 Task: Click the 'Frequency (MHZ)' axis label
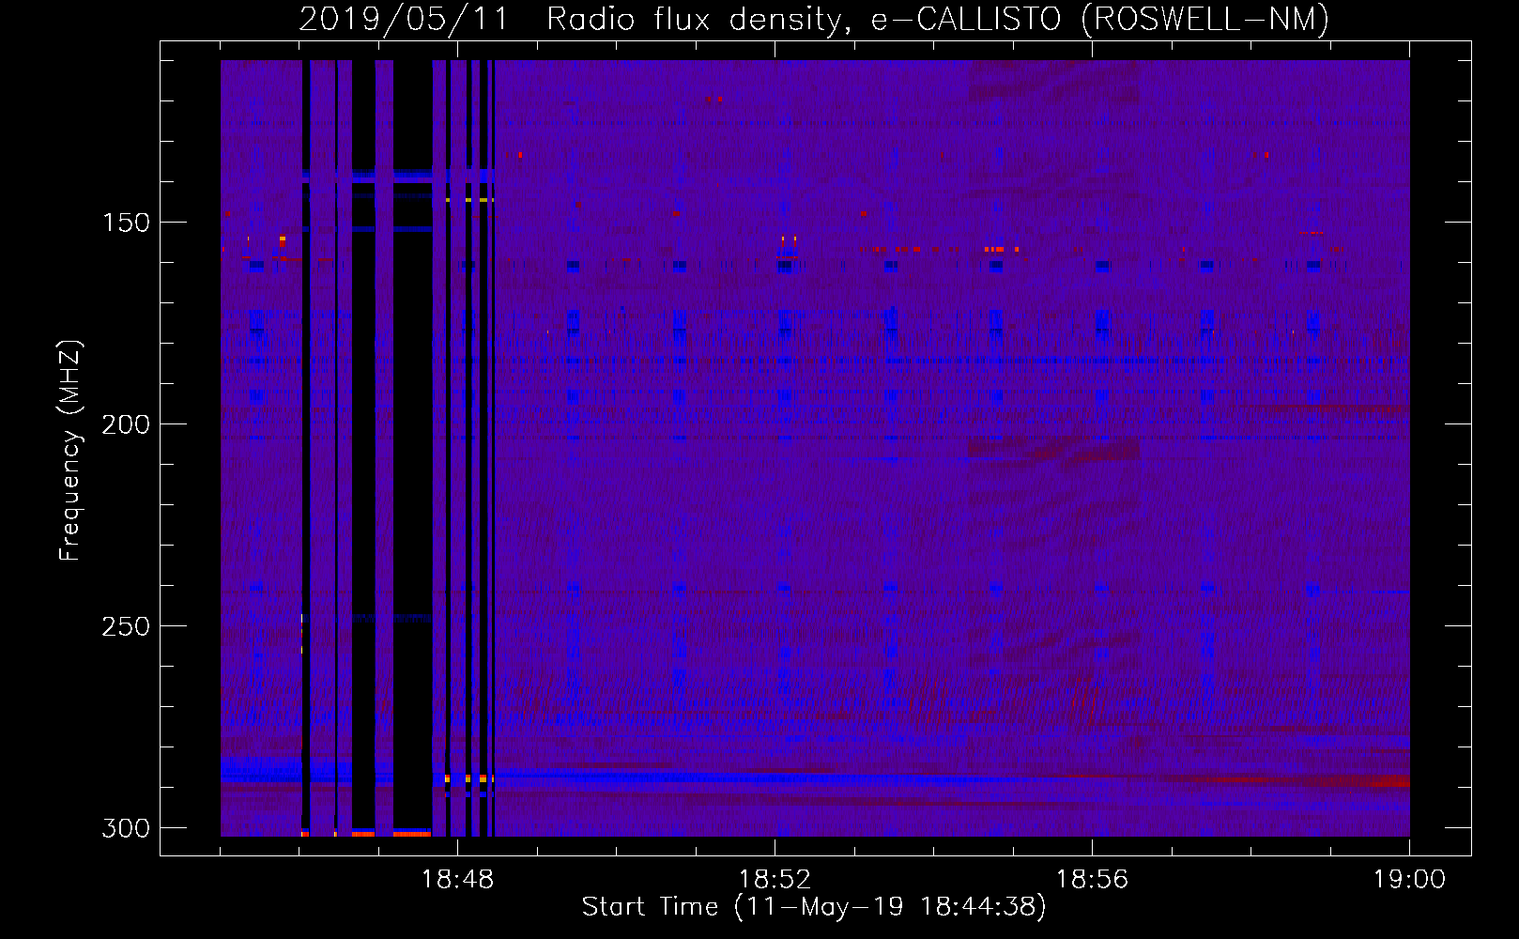(x=69, y=450)
